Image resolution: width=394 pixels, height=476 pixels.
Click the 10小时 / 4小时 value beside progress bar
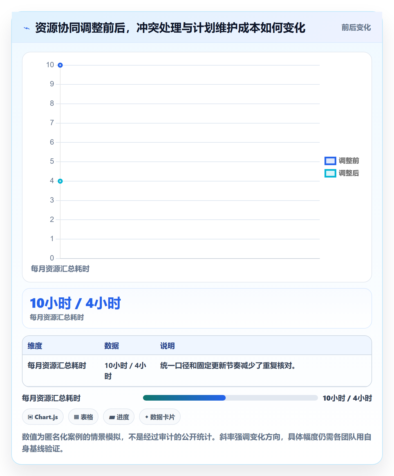pyautogui.click(x=347, y=398)
